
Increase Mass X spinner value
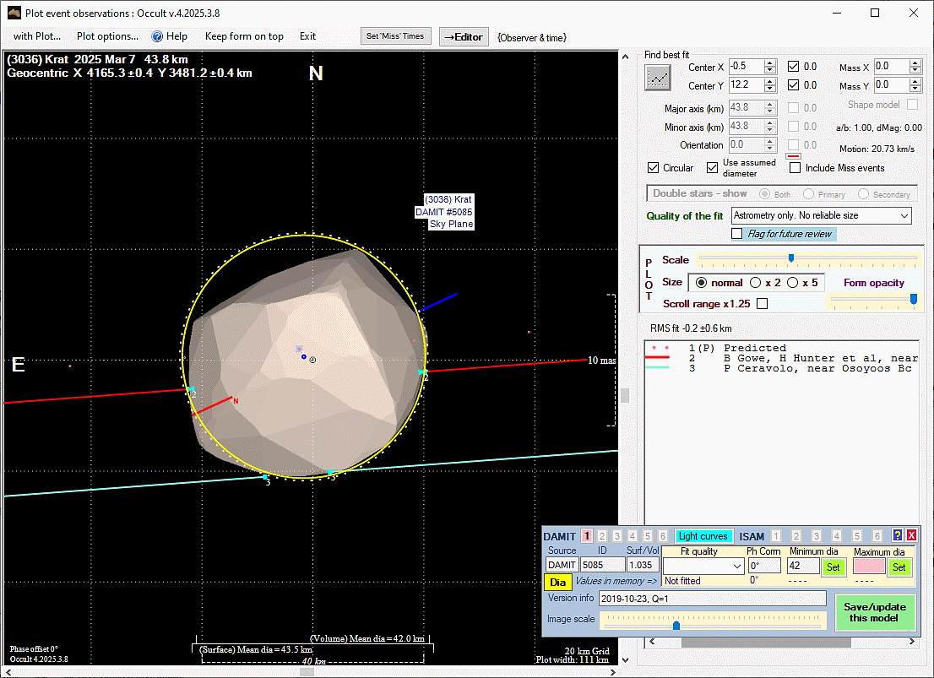915,62
